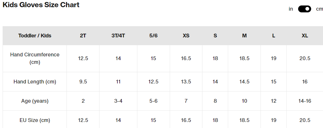323x128 pixels.
Task: Click the Age (years) row label
Action: coord(35,101)
